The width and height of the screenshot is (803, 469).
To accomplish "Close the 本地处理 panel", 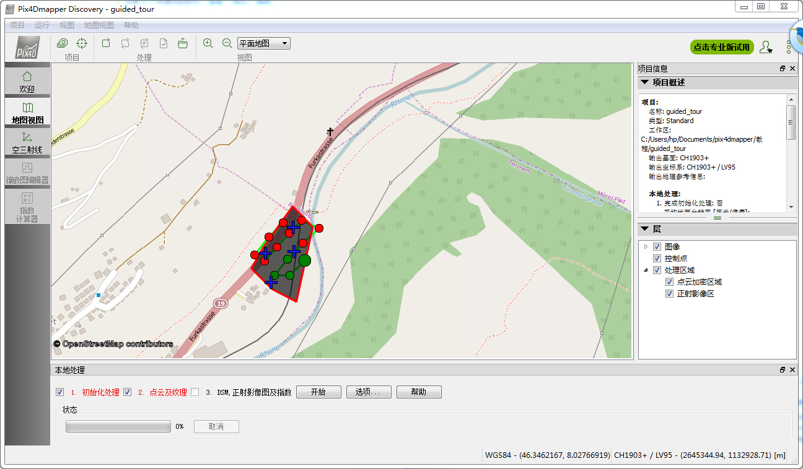I will click(792, 370).
